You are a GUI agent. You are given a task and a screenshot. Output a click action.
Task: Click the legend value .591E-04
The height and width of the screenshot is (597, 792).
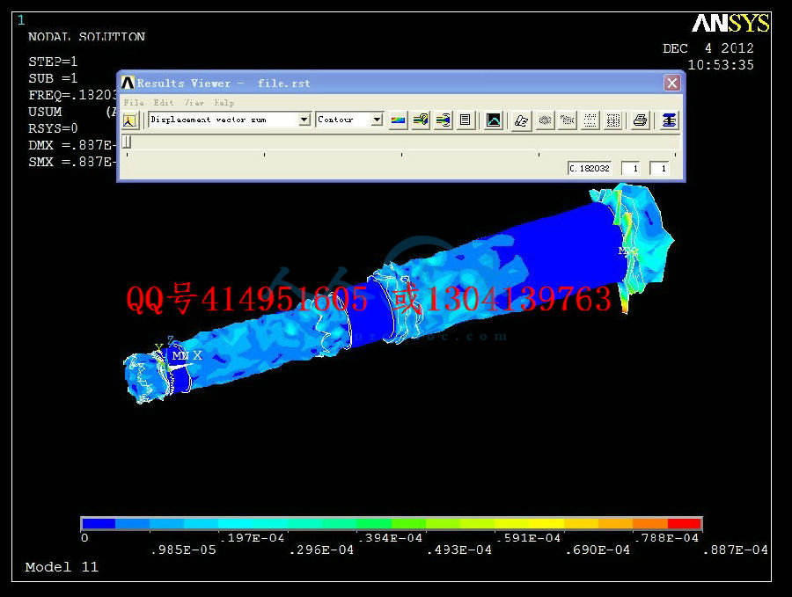coord(528,538)
